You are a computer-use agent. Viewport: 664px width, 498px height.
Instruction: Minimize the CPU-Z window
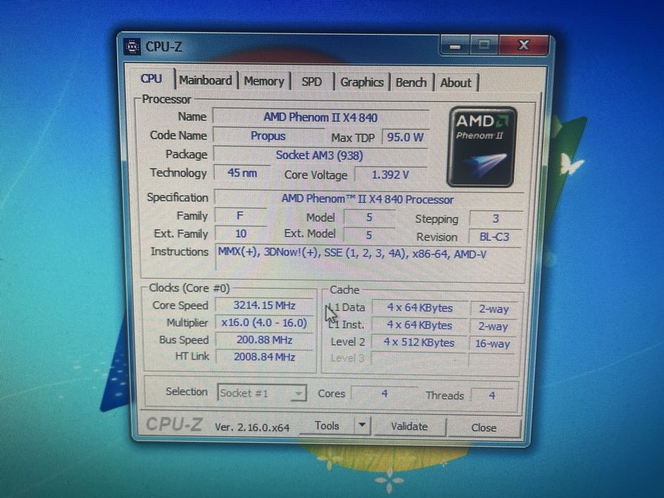click(455, 46)
